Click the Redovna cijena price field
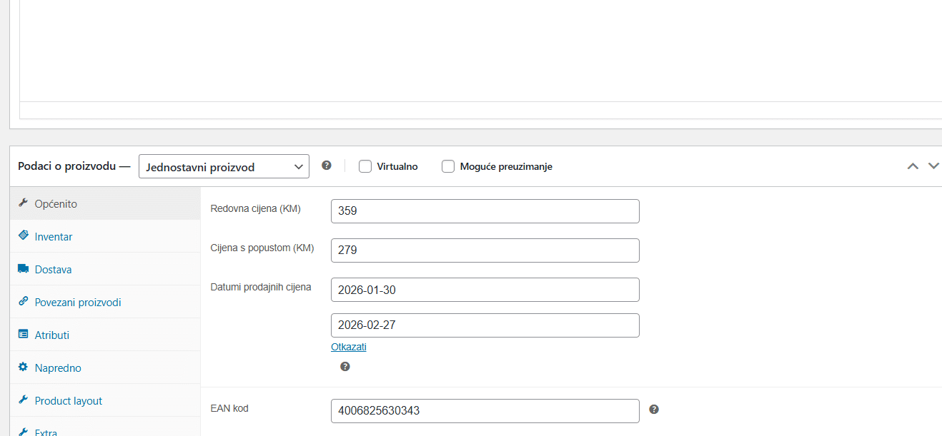942x436 pixels. pyautogui.click(x=485, y=211)
